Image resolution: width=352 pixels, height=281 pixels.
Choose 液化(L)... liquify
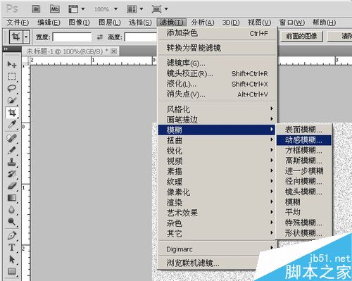point(217,84)
